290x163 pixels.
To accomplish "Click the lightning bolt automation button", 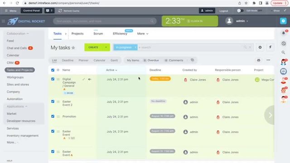I will click(x=270, y=47).
